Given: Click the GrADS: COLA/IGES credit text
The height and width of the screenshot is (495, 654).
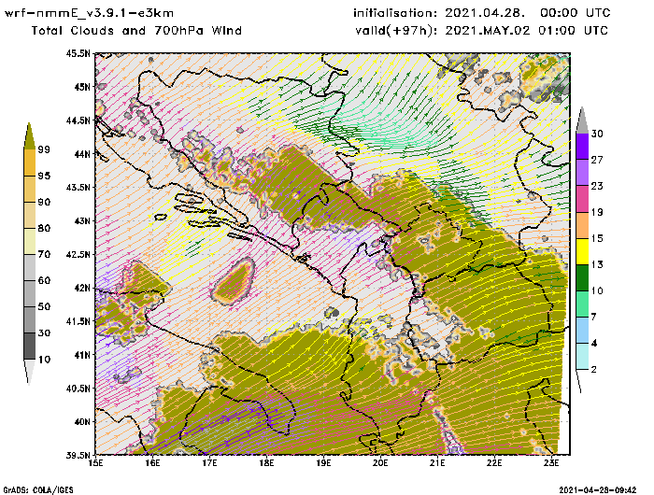Looking at the screenshot, I should tap(38, 490).
